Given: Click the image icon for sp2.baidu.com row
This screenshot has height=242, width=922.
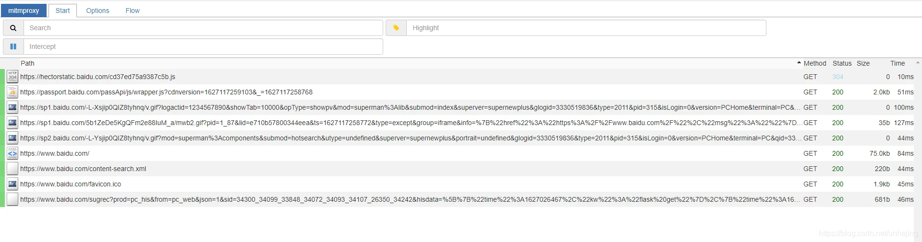Looking at the screenshot, I should click(12, 138).
